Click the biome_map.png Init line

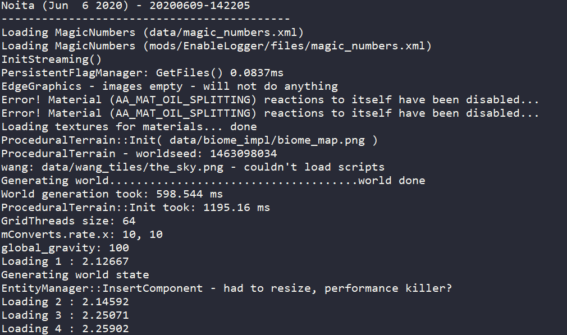189,140
